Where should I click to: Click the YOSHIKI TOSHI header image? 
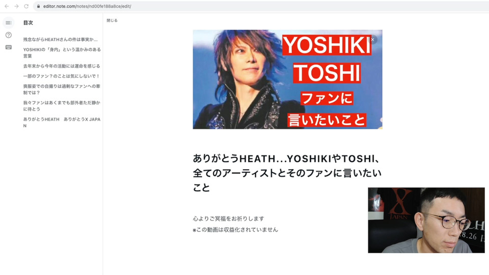click(287, 79)
